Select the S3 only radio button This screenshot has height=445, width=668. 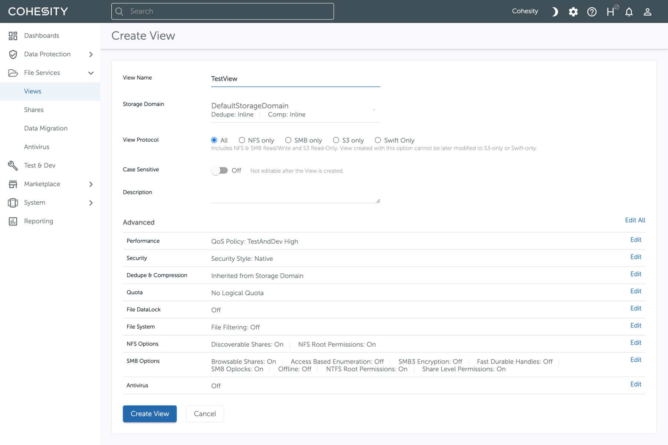click(336, 140)
